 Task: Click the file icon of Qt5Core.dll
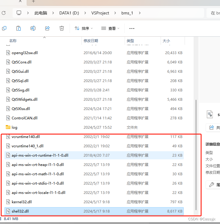pyautogui.click(x=8, y=62)
